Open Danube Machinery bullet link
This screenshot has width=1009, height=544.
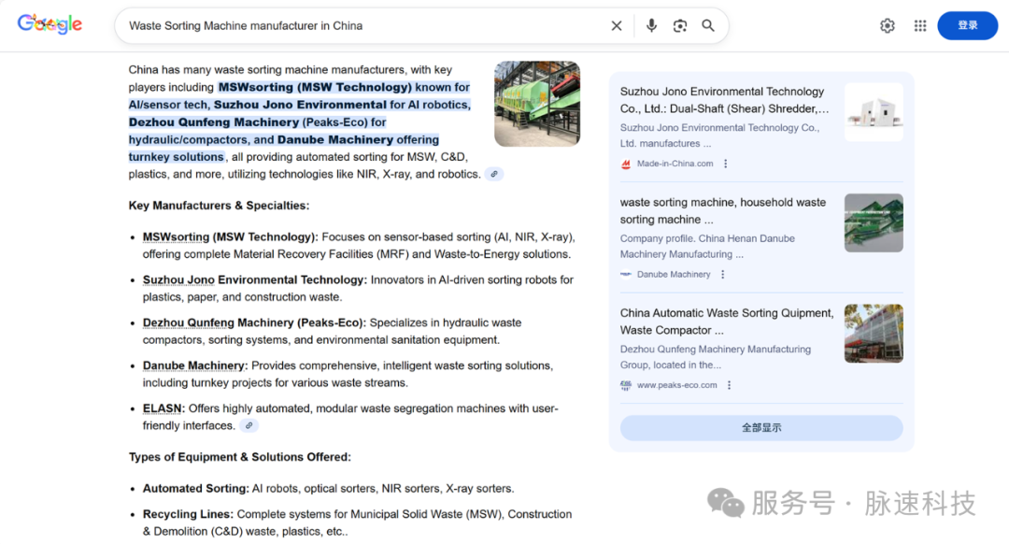[194, 365]
